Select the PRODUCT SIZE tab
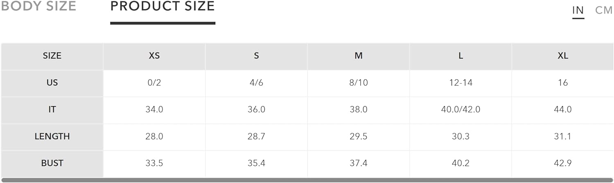 pos(163,6)
